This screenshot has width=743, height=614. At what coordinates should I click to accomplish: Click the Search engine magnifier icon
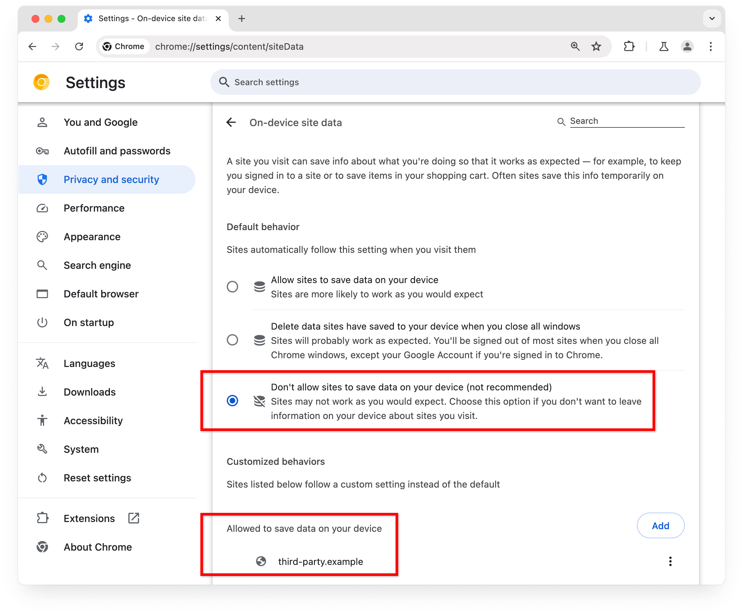(x=43, y=265)
